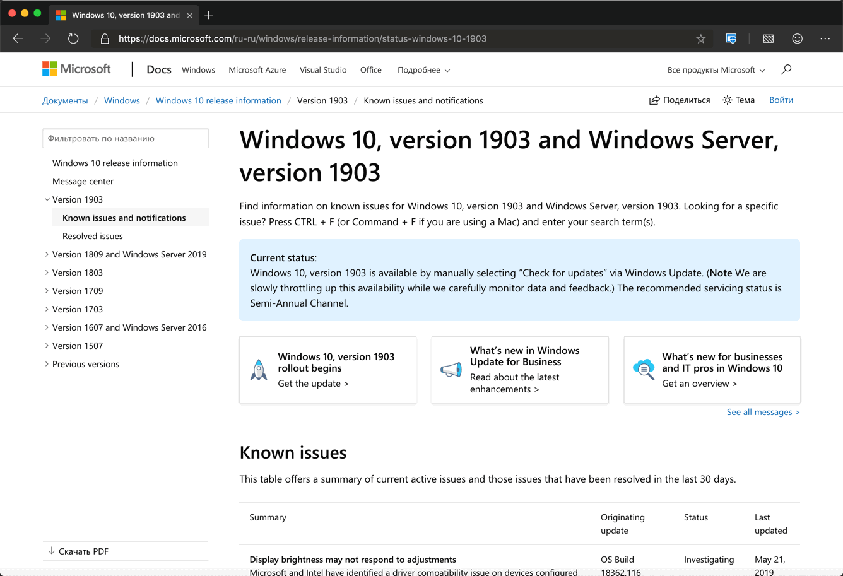Image resolution: width=843 pixels, height=576 pixels.
Task: Click the lock icon in the address bar
Action: [x=104, y=38]
